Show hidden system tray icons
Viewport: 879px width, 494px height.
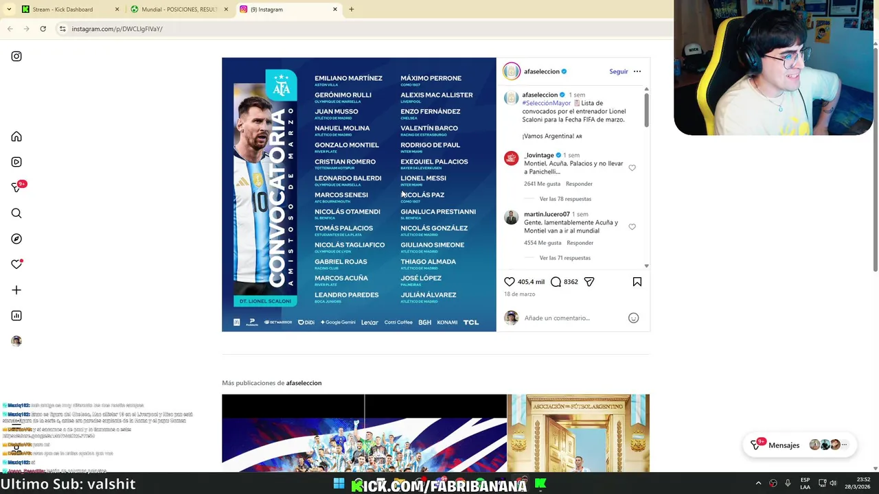coord(758,484)
